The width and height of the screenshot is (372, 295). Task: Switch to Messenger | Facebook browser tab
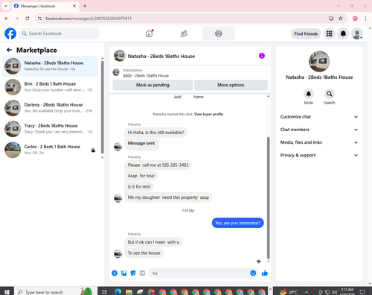pyautogui.click(x=45, y=6)
